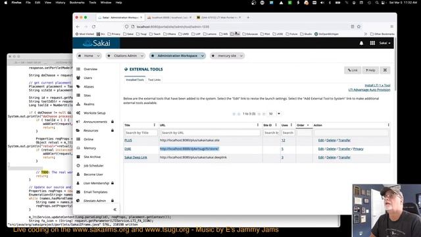Click the Sakai logo
Viewport: 421px width, 237px height.
click(97, 43)
